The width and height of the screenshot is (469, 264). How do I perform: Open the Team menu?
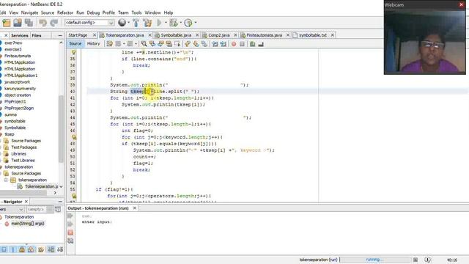click(123, 12)
